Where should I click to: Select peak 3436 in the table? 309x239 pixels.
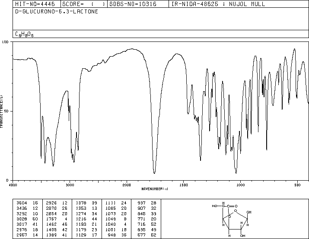point(22,208)
